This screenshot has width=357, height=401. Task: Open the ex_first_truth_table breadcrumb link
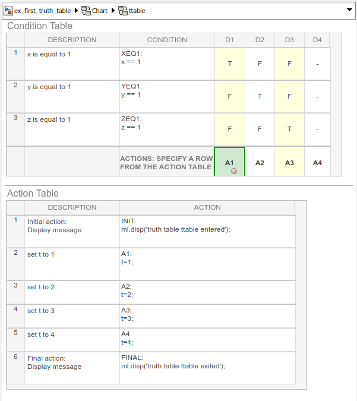point(42,11)
